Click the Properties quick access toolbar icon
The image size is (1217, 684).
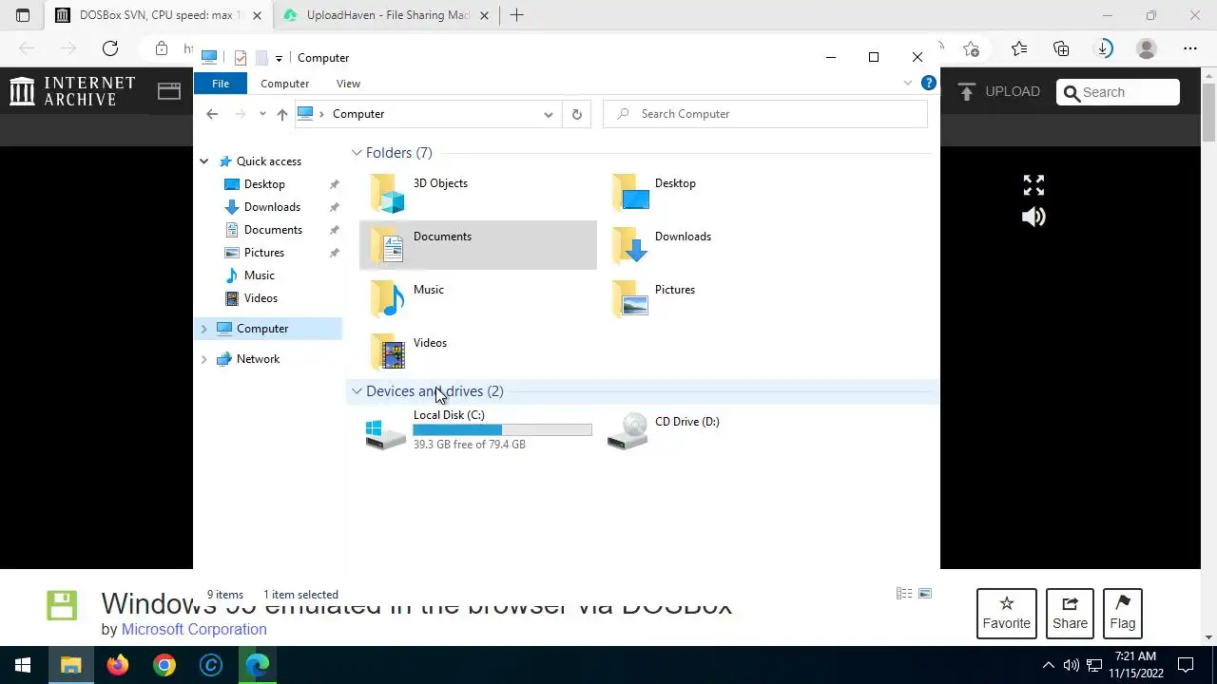pos(241,58)
